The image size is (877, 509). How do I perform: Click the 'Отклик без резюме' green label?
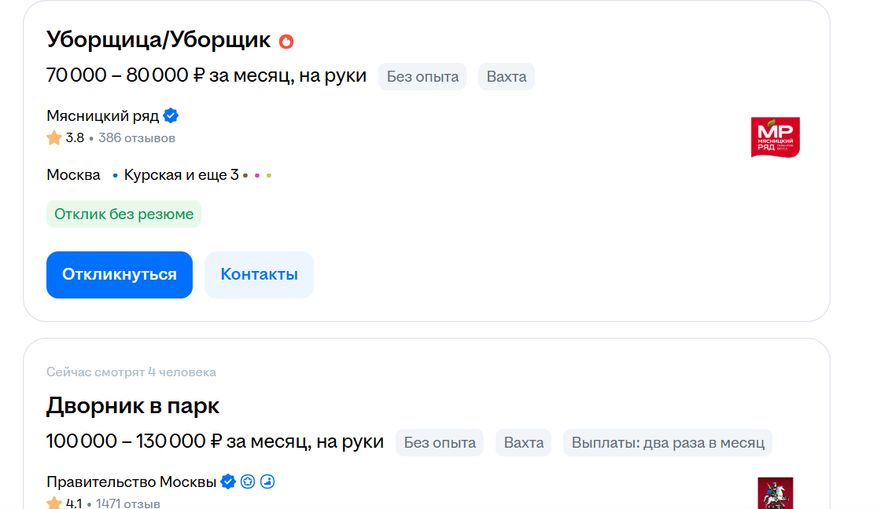click(x=123, y=214)
